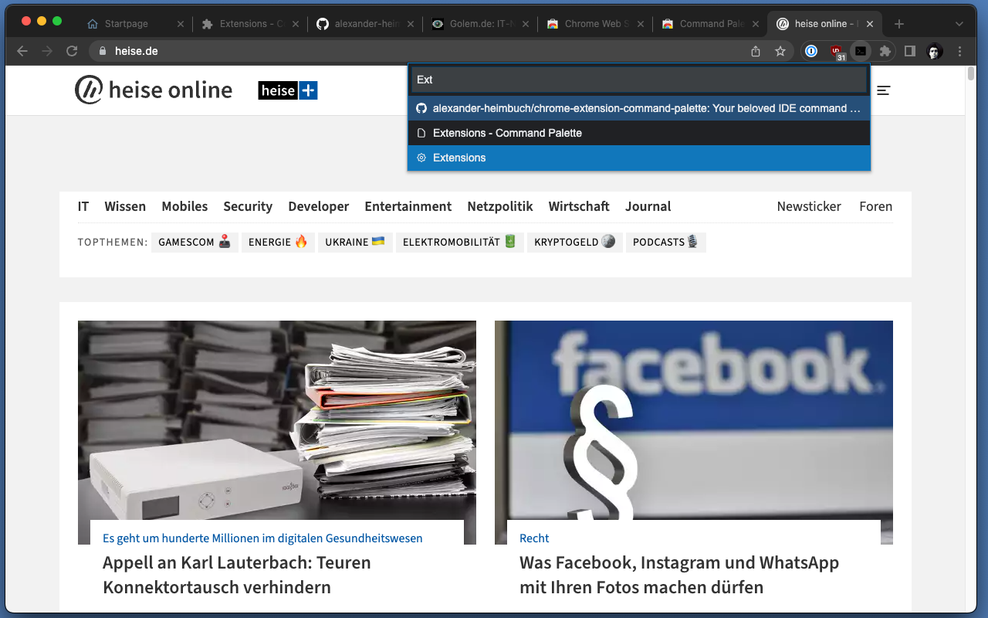The width and height of the screenshot is (988, 618).
Task: Close the Golem.de tab
Action: point(526,24)
